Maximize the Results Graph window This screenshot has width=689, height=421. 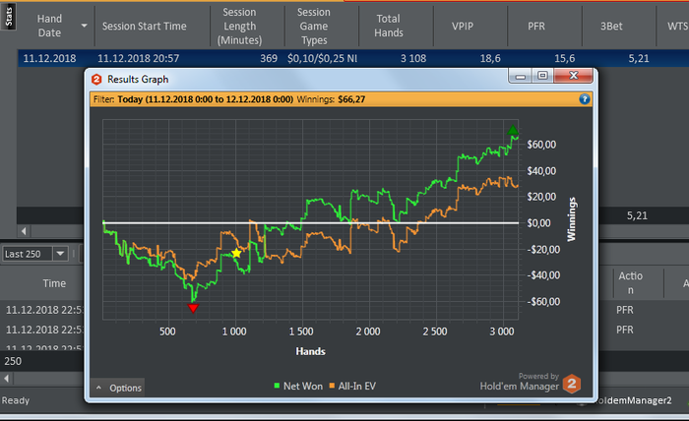542,76
